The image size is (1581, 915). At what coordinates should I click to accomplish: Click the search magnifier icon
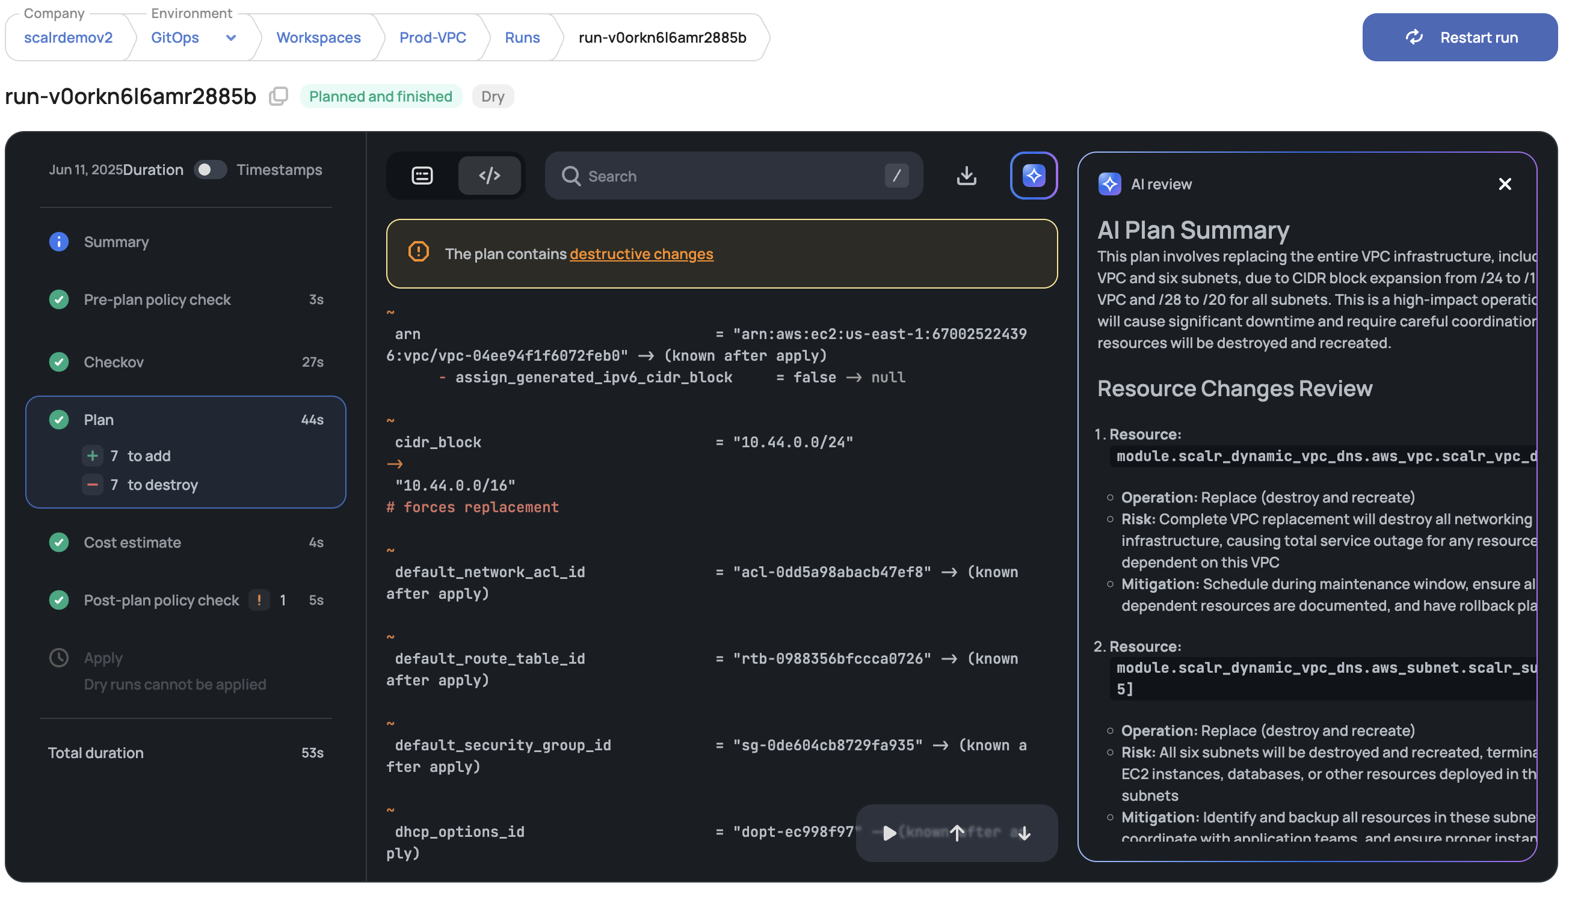[570, 176]
